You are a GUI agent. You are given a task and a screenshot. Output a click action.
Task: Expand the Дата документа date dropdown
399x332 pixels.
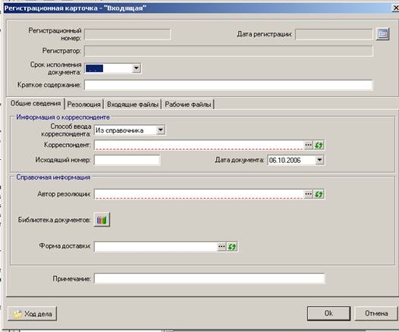coord(319,160)
